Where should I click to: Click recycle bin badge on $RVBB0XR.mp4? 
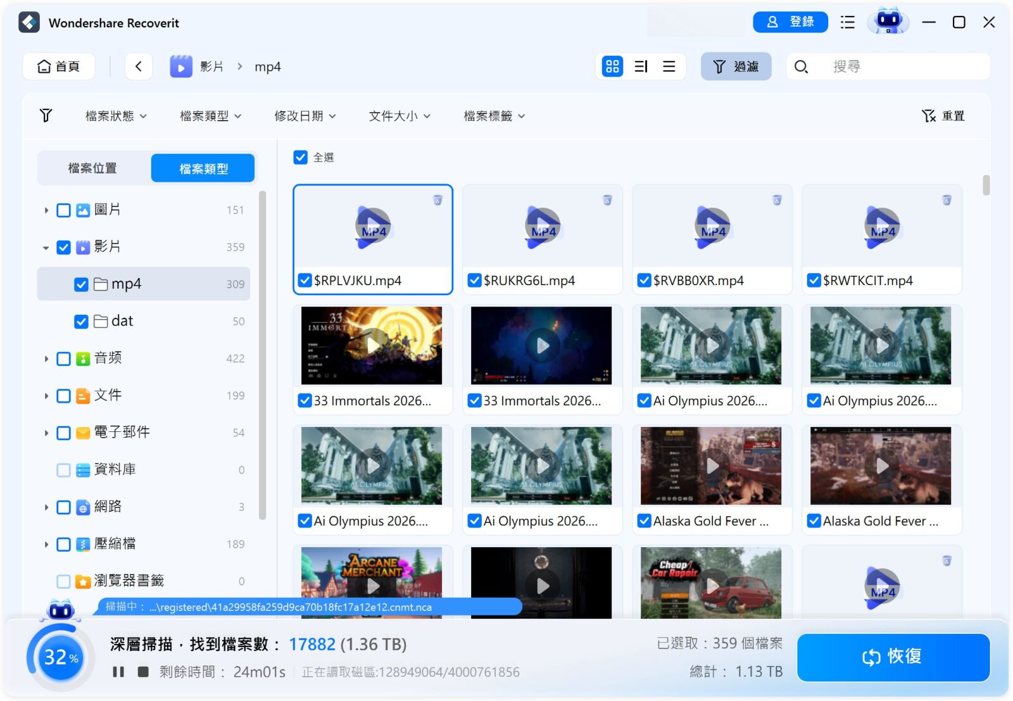click(x=777, y=200)
